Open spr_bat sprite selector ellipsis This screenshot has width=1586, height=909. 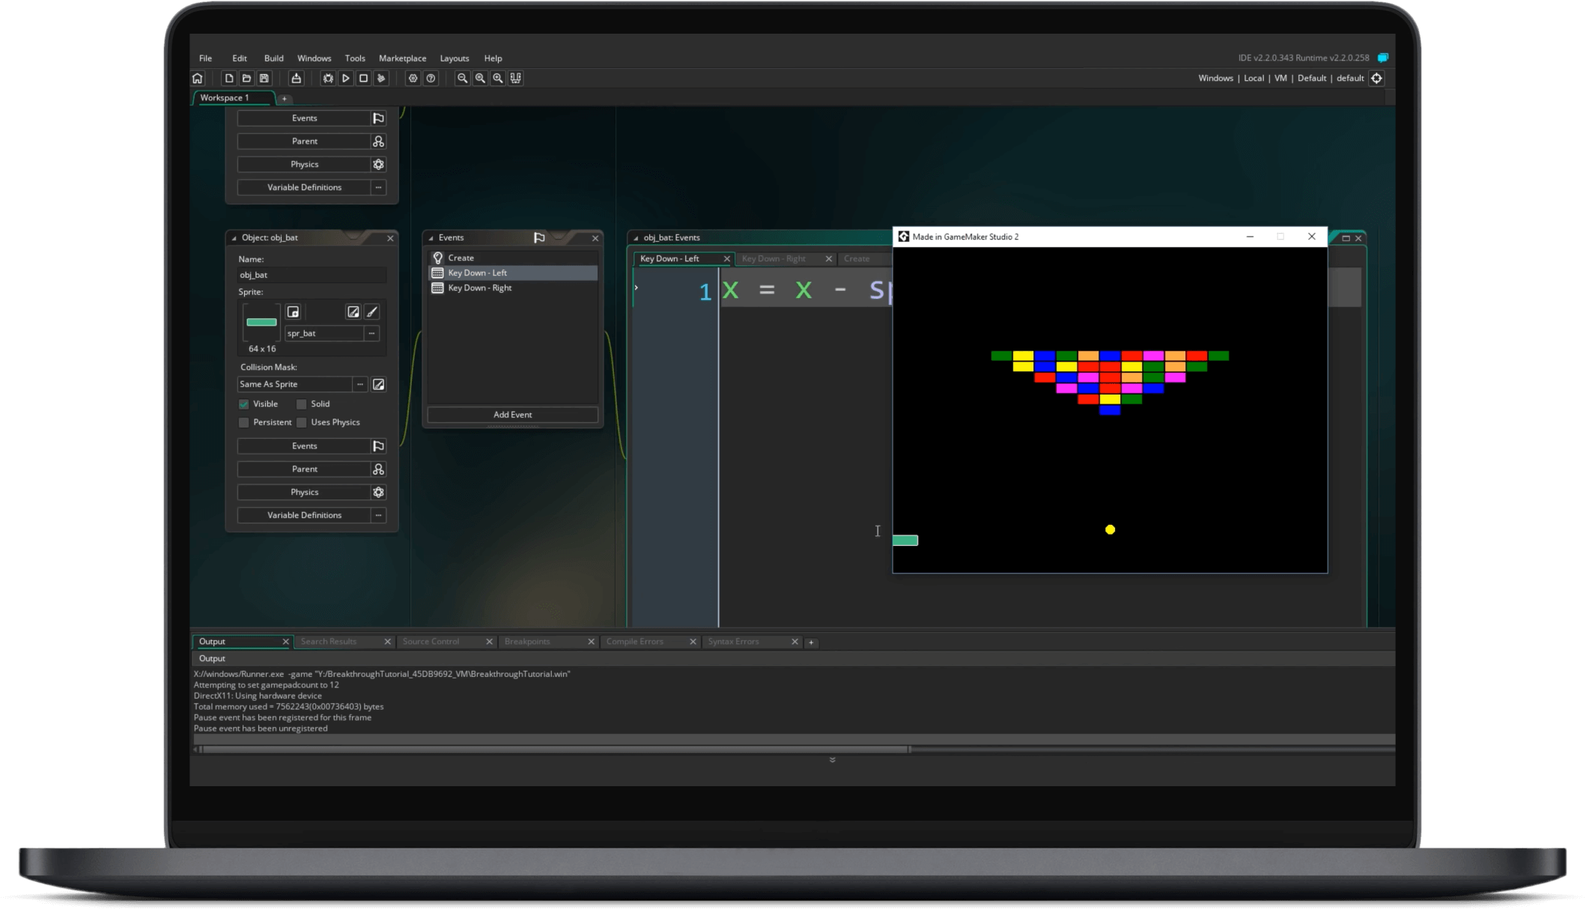371,333
